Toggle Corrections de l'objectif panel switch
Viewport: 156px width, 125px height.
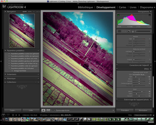coord(117,65)
